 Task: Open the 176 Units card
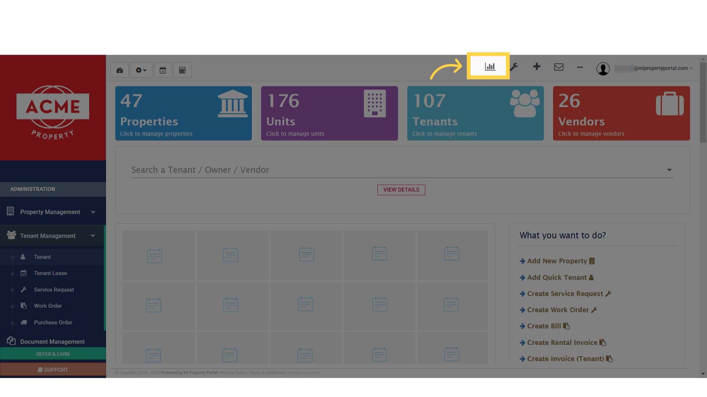coord(329,113)
